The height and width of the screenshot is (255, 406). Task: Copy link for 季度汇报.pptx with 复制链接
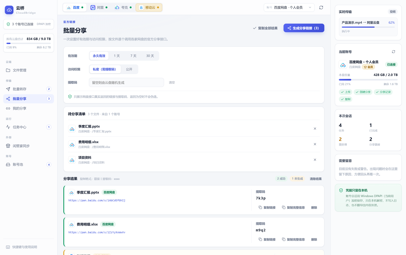tap(267, 207)
